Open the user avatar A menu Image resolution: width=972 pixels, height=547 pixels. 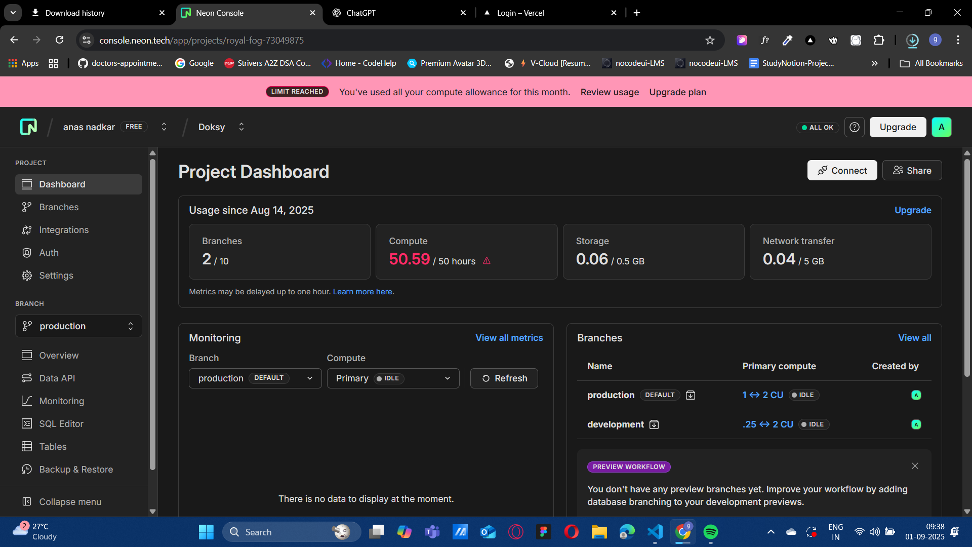click(941, 127)
